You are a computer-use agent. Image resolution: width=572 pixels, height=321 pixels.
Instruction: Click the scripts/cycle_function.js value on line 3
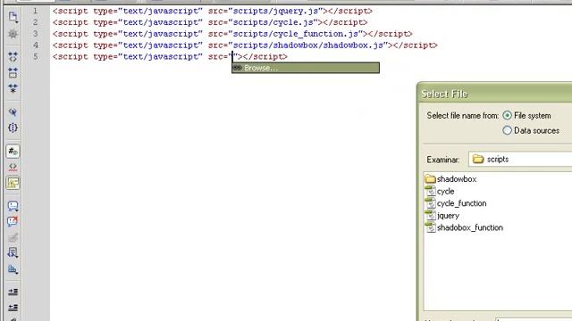coord(296,34)
